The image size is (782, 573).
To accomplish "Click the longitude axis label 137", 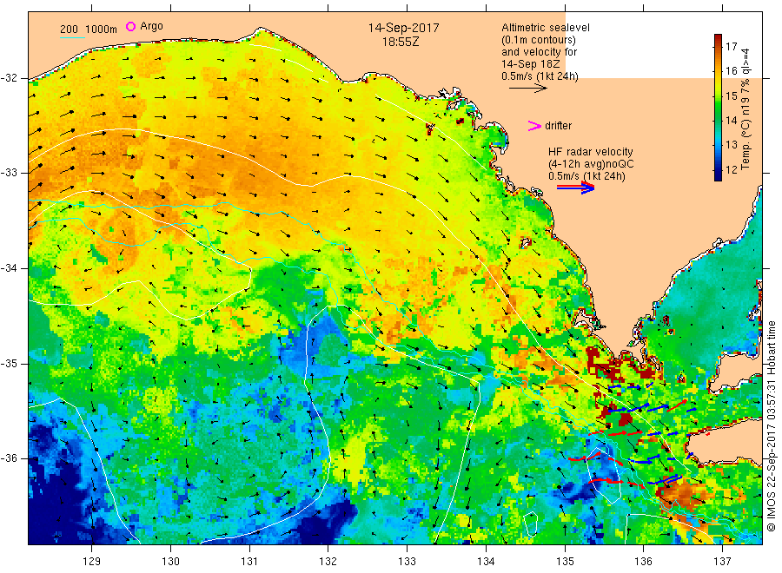I will 722,562.
